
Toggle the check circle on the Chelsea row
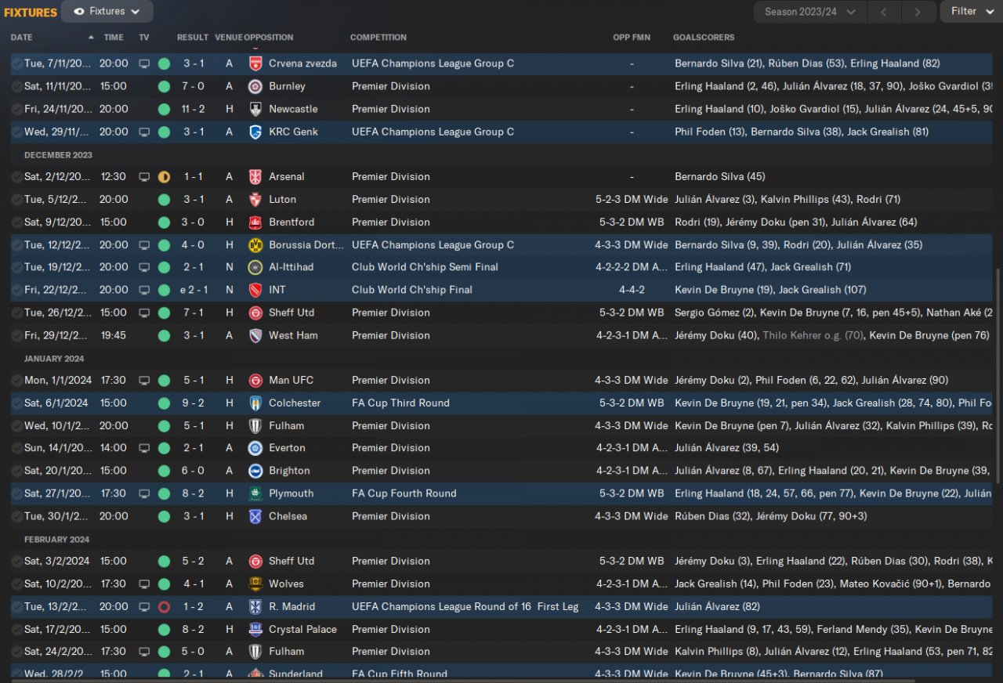tap(17, 516)
